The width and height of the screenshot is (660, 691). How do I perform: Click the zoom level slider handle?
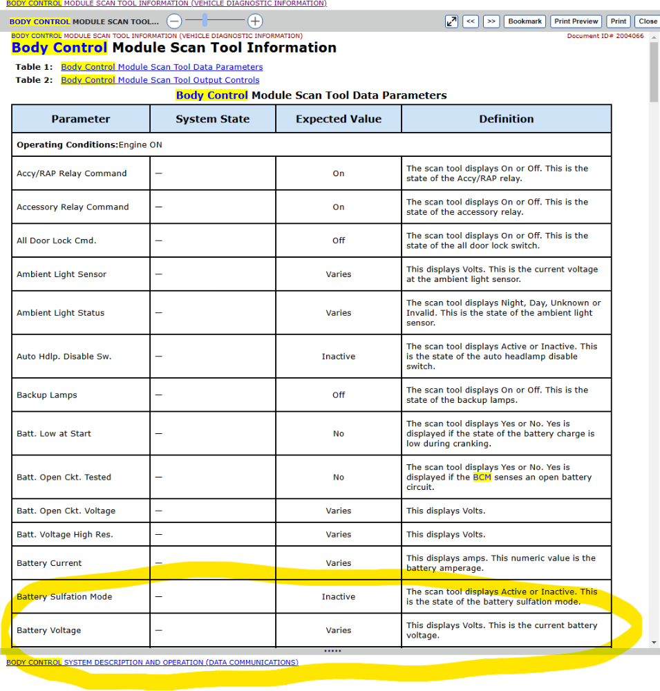205,20
